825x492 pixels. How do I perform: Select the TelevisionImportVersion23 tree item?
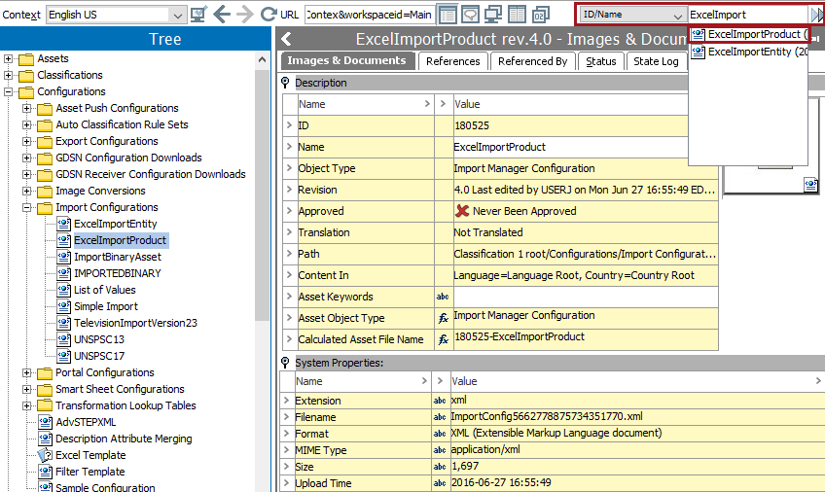point(135,323)
